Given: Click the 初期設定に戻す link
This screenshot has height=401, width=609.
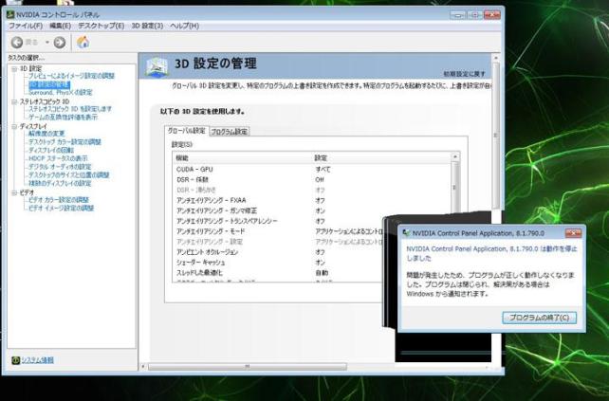Looking at the screenshot, I should [465, 74].
